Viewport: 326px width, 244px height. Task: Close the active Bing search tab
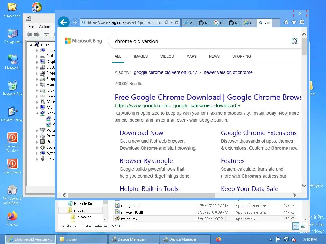point(268,23)
